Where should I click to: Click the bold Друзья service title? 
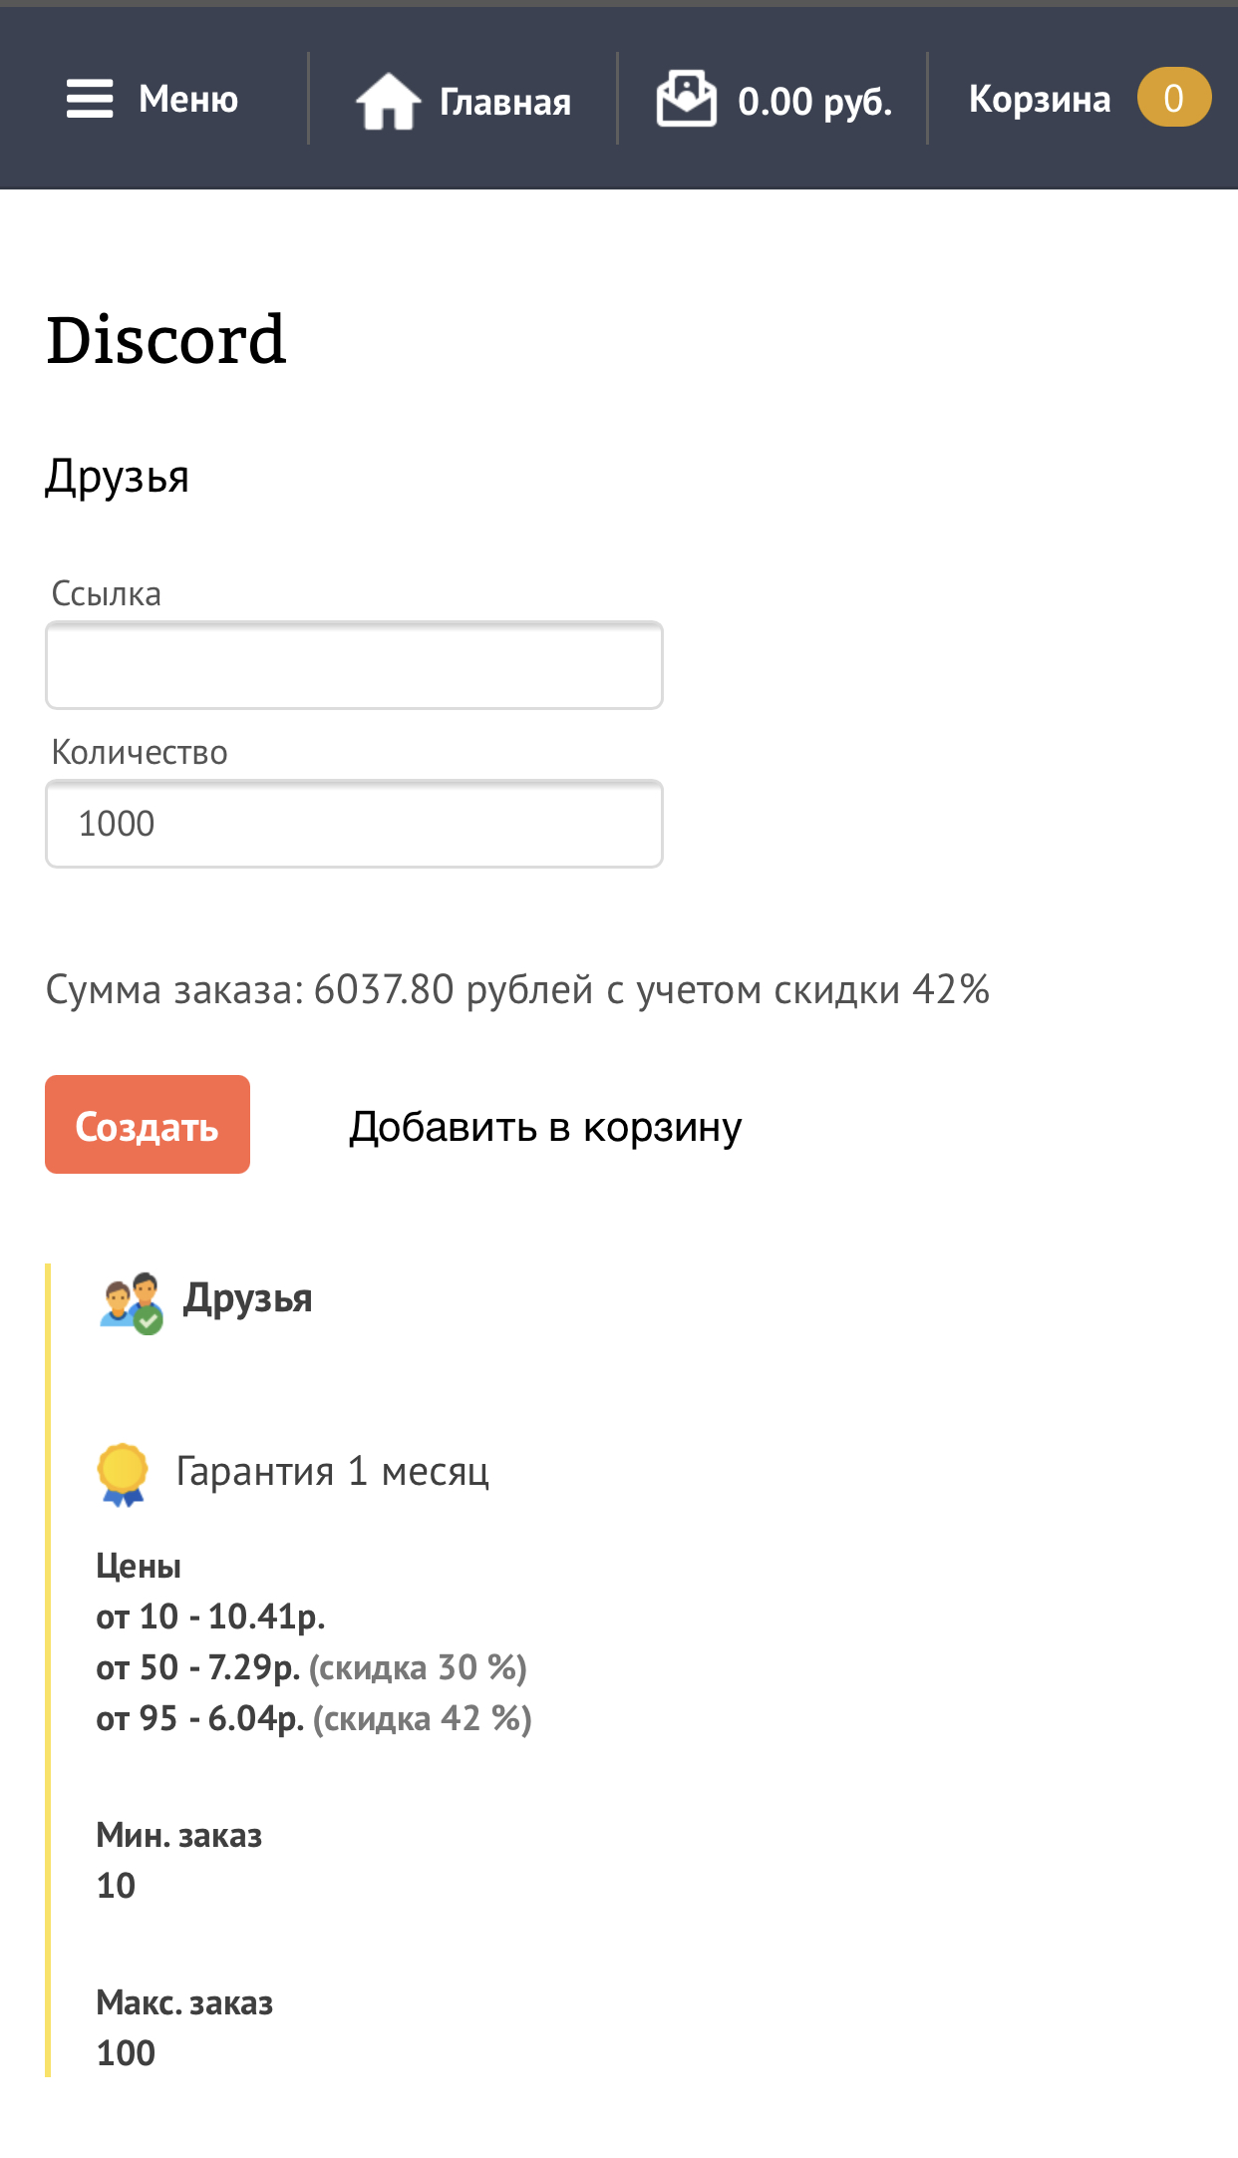247,1298
